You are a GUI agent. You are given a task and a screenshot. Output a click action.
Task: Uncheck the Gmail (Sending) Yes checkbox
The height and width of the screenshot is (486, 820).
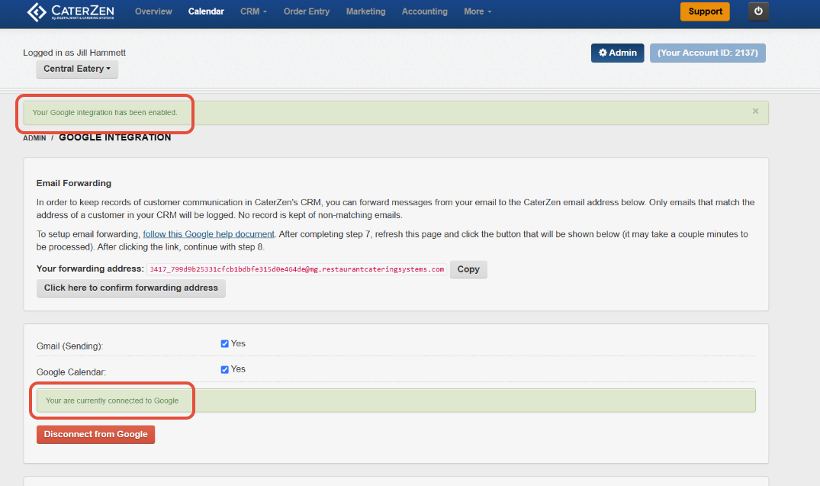[225, 343]
